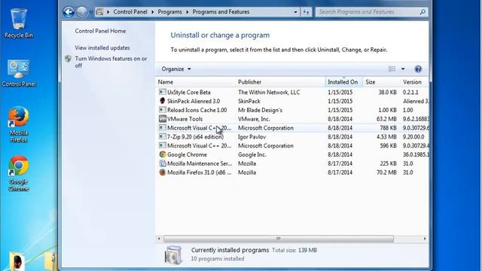Screen dimensions: 482x271
Task: Select SkinPack Alienred 3.0 name text
Action: [x=194, y=101]
